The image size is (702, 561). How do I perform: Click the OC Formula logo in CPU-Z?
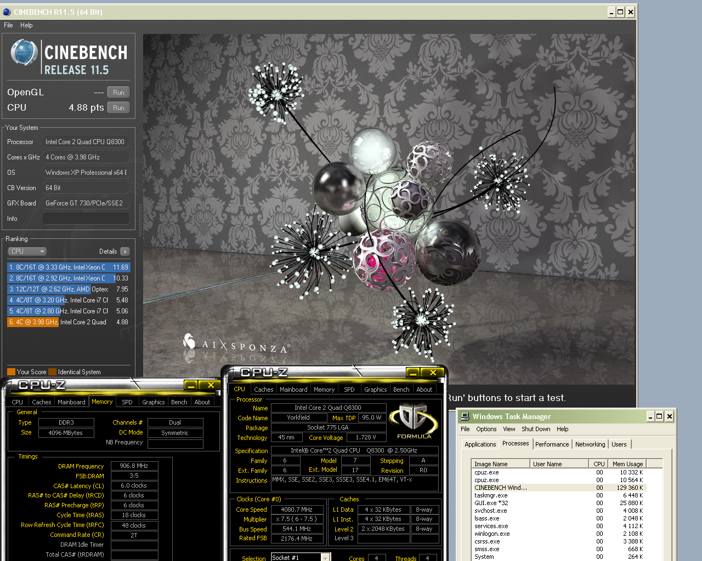pyautogui.click(x=414, y=421)
